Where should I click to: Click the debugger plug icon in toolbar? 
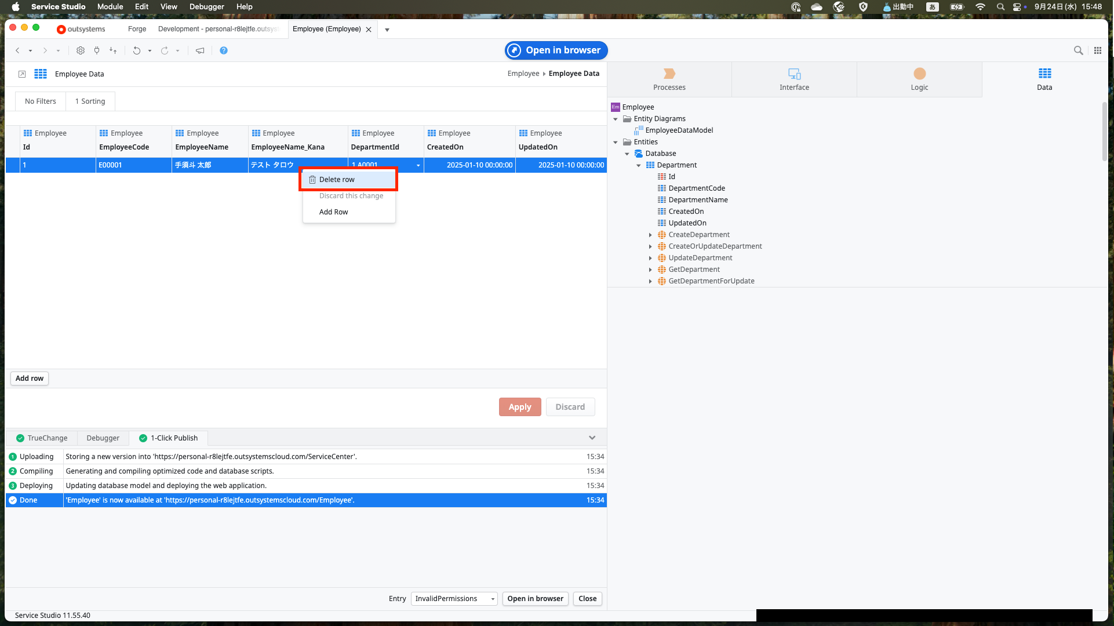coord(97,50)
